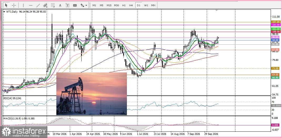Click the 87.00 price level label

(x=276, y=50)
